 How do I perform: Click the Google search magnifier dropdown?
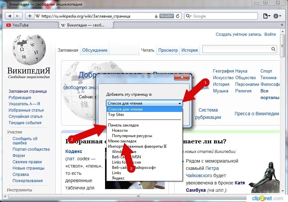189,16
